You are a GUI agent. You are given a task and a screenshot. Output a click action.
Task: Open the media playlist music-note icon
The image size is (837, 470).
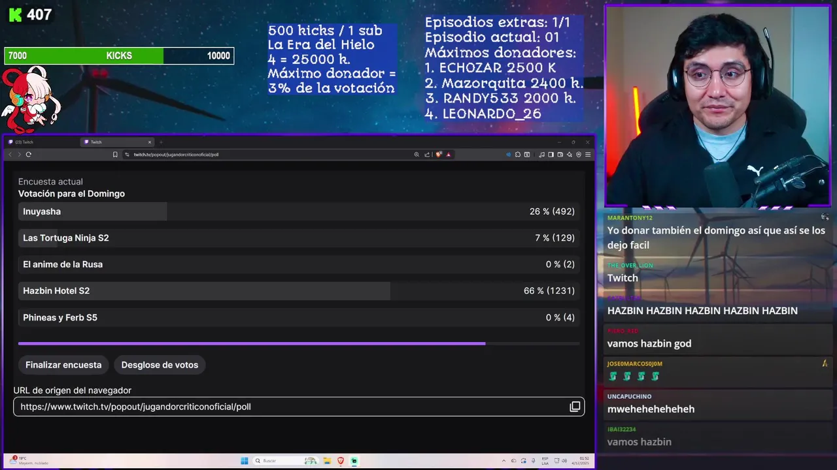point(541,155)
